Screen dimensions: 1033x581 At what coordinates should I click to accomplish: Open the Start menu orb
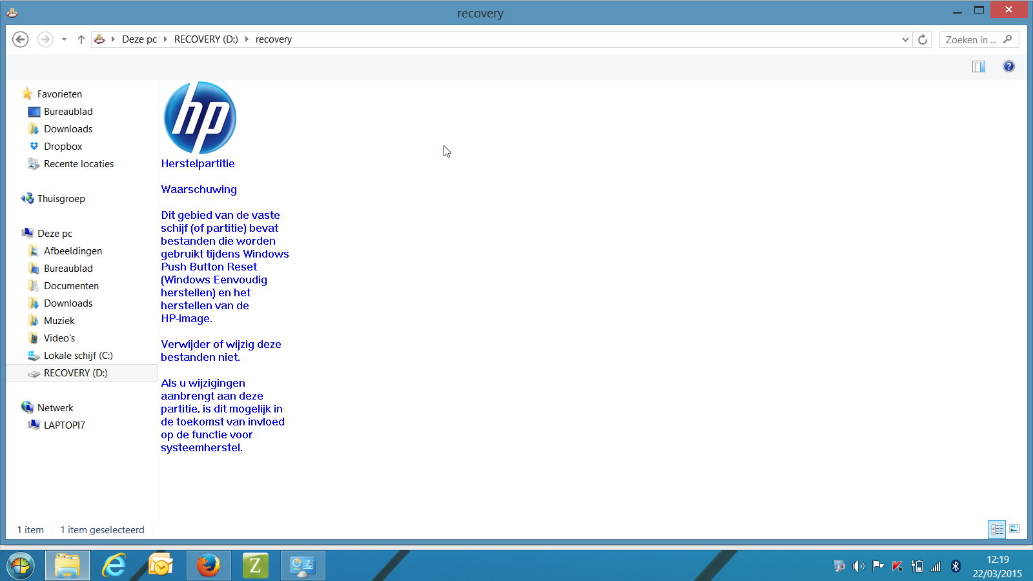21,566
